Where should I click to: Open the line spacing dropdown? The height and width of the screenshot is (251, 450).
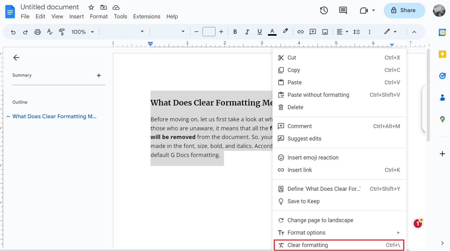356,31
